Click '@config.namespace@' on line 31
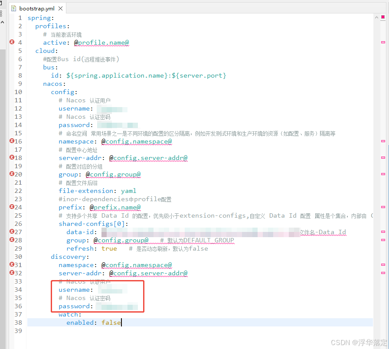Viewport: 389px width, 349px height. [x=137, y=265]
